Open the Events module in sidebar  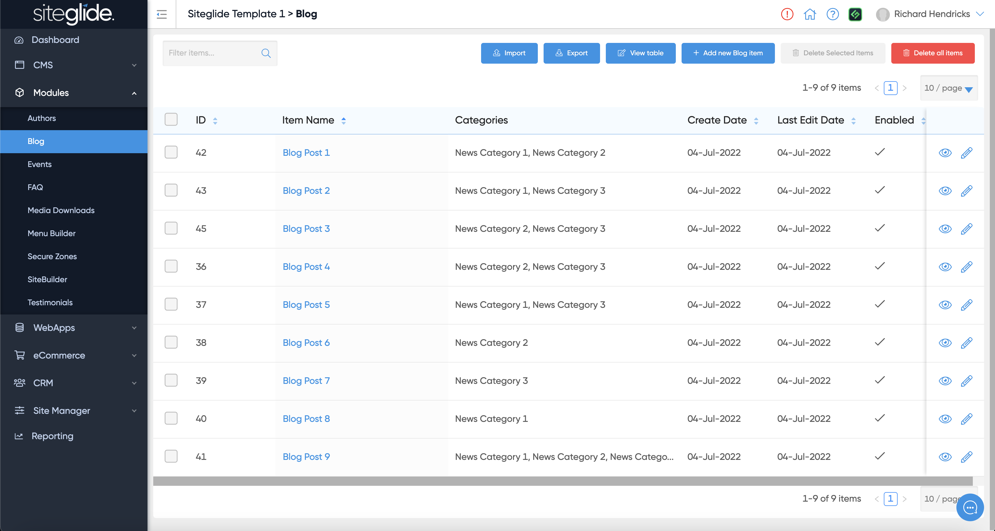click(x=39, y=164)
